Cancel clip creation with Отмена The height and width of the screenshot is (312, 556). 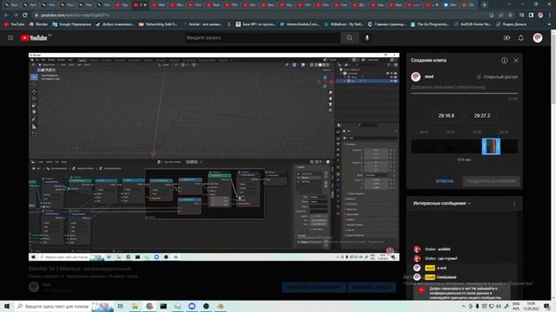click(444, 181)
